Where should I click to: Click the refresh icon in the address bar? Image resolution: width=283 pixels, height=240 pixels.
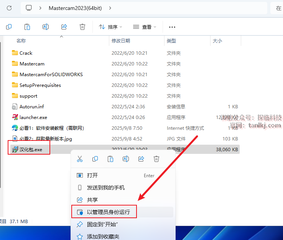tap(9, 8)
